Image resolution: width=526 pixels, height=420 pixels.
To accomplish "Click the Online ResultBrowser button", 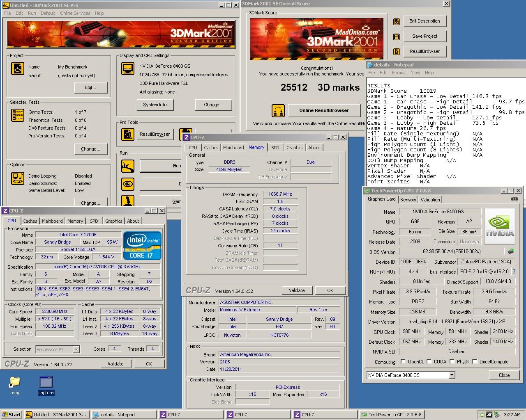I will [324, 110].
